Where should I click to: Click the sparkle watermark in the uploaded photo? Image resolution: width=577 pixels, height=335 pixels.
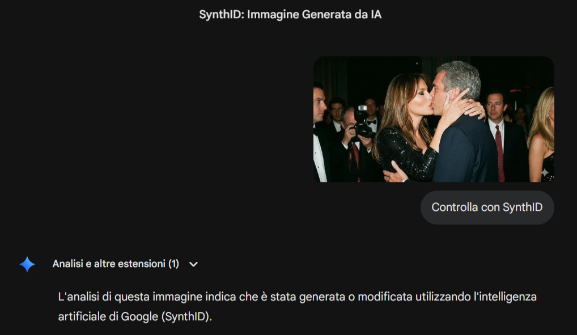coord(545,172)
